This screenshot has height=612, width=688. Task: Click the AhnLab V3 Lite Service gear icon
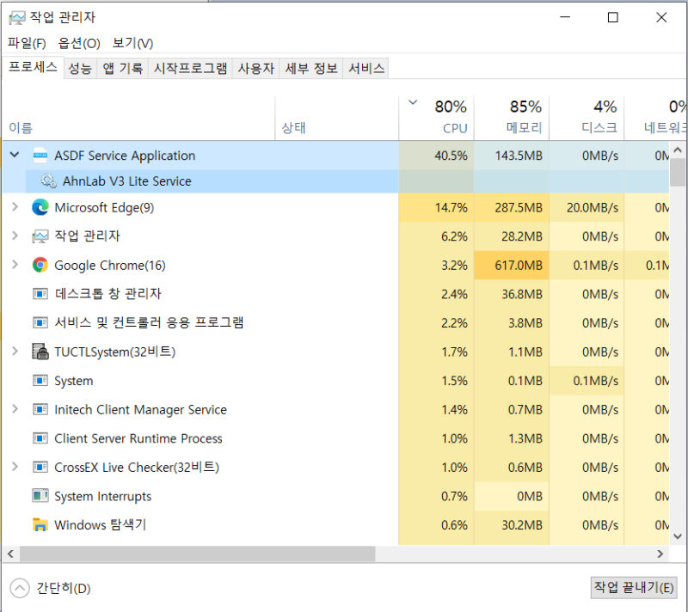click(x=48, y=181)
